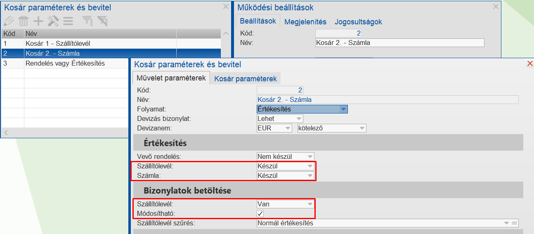Image resolution: width=534 pixels, height=234 pixels.
Task: Click the trash delete icon in the list toolbar
Action: coord(24,21)
